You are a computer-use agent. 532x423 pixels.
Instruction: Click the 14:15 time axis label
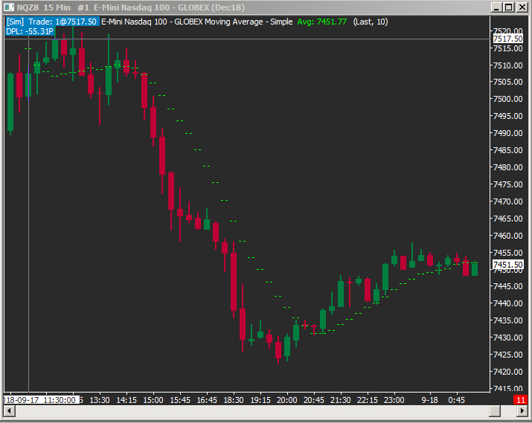point(126,400)
